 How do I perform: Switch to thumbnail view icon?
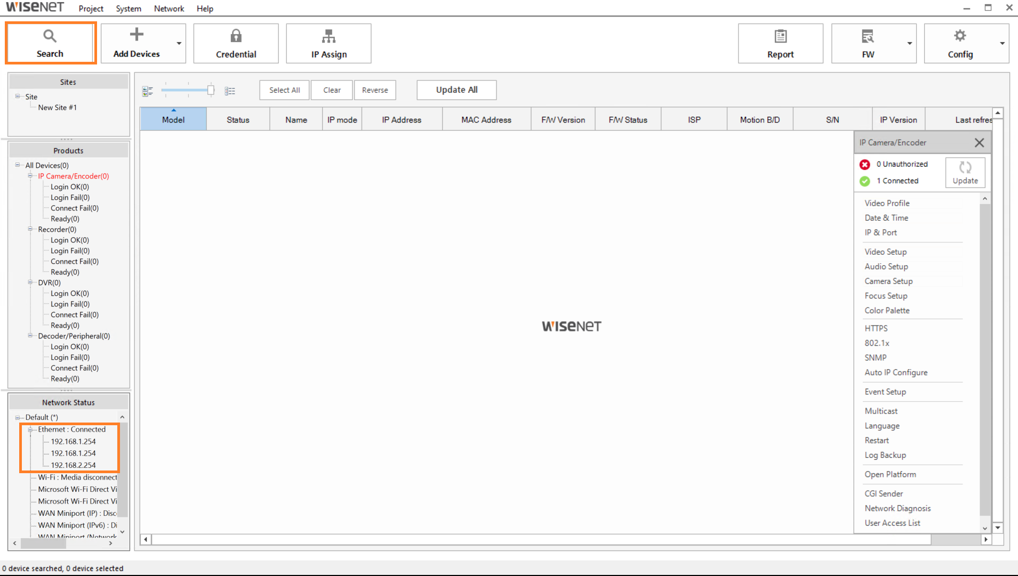148,91
